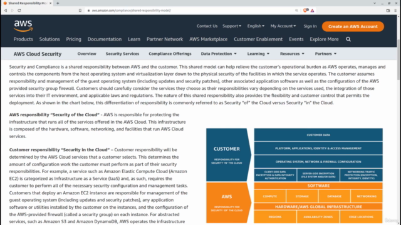The width and height of the screenshot is (401, 225).
Task: Click the AWS Cloud Security heading
Action: [x=38, y=54]
